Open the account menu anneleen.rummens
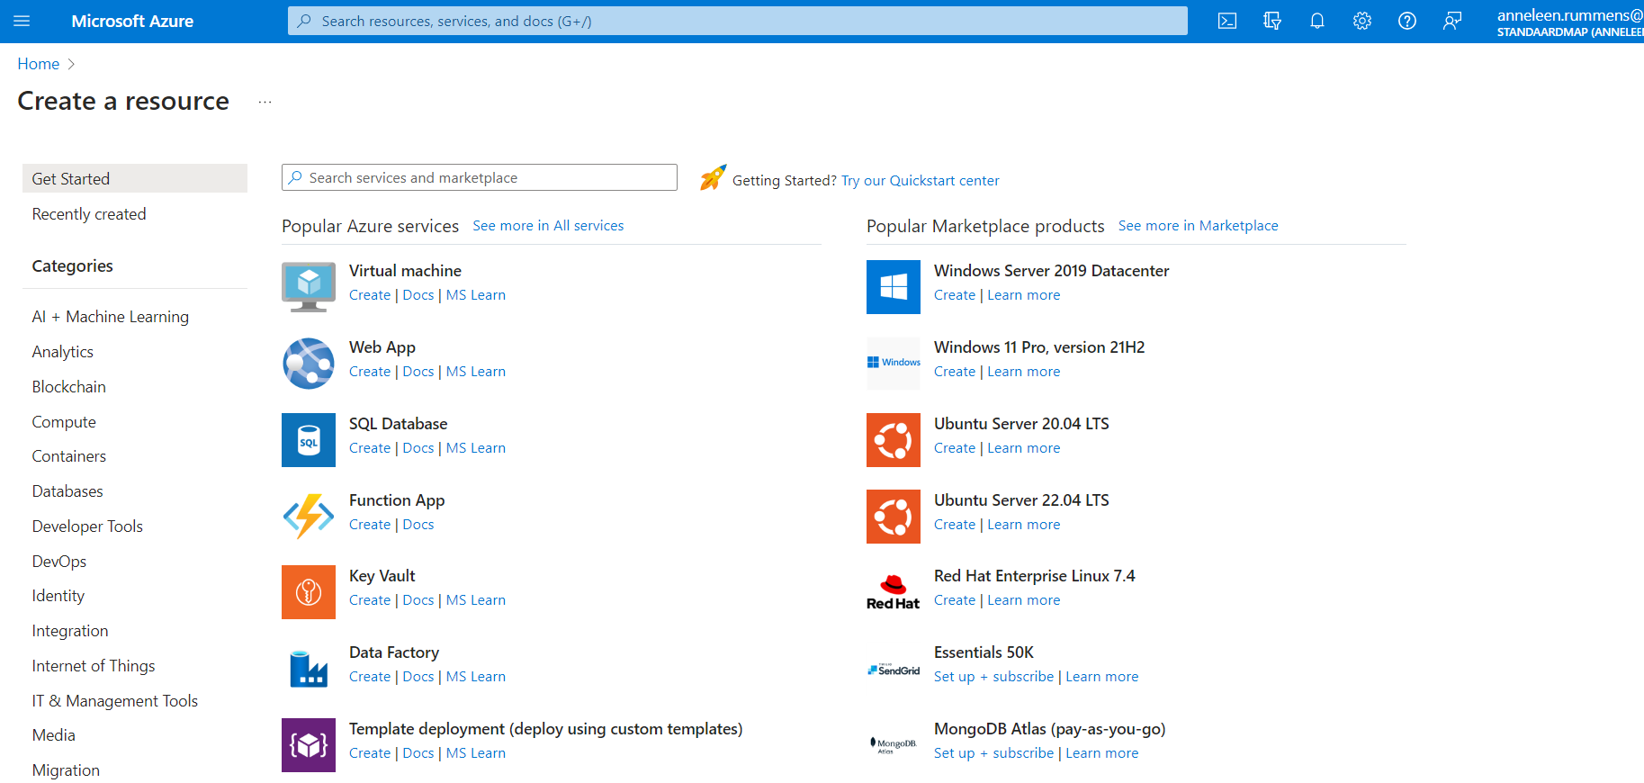The height and width of the screenshot is (783, 1644). tap(1569, 22)
